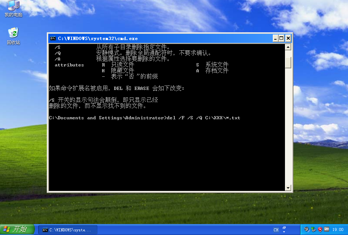Open the CH input language indicator
Screen dimensions: 348x235
[x=276, y=230]
